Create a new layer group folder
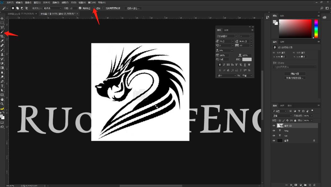Screen dimensions: 331x187 pos(305,185)
